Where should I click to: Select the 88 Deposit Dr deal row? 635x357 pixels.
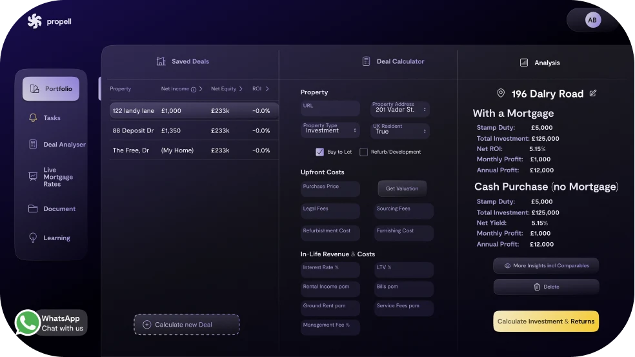[x=194, y=130]
